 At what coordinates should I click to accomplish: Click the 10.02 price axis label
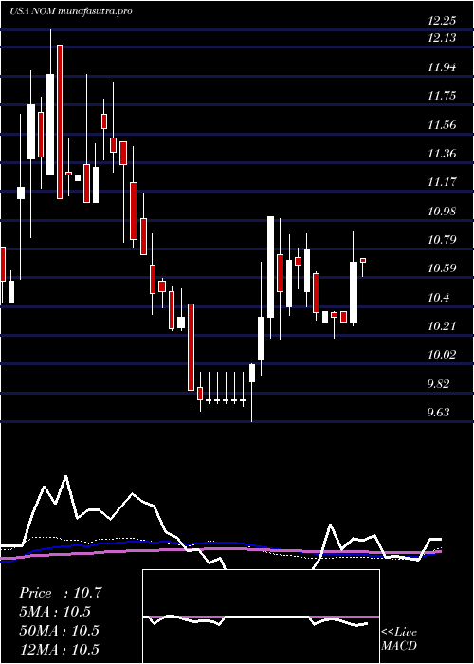pos(442,355)
